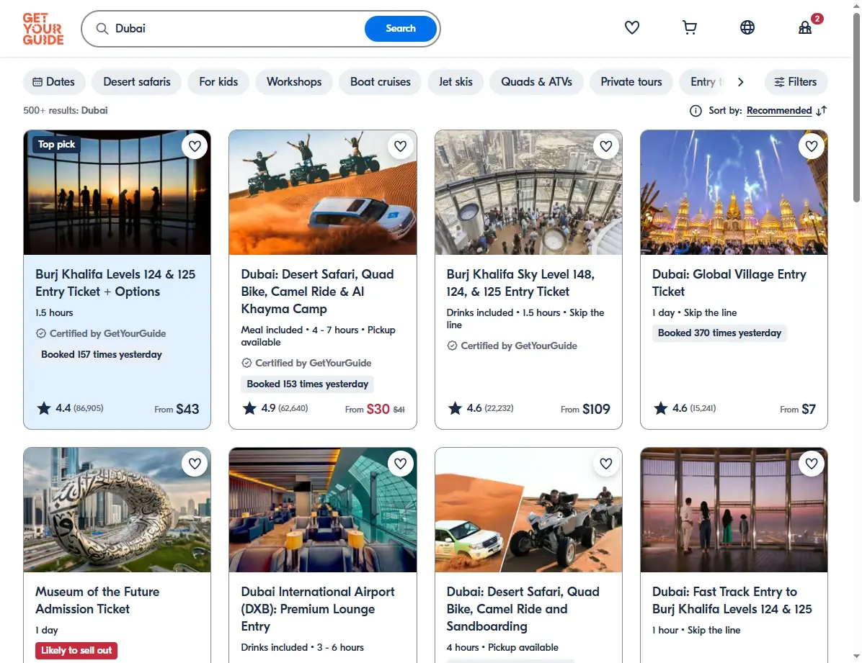The height and width of the screenshot is (663, 862).
Task: Favorite the Sandboarding desert safari card
Action: coord(606,464)
